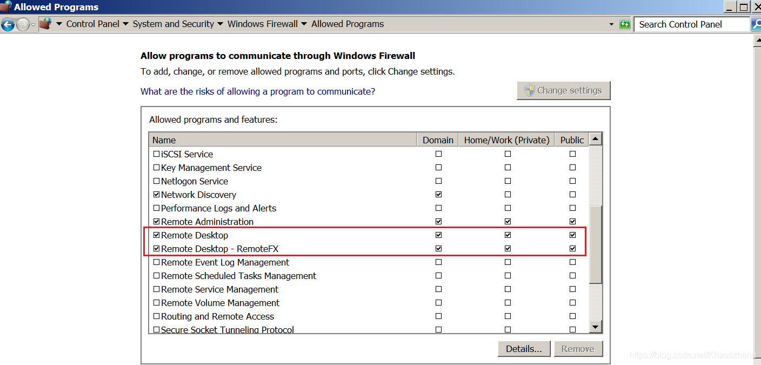
Task: Click the programs list scrollbar thumb
Action: click(595, 244)
